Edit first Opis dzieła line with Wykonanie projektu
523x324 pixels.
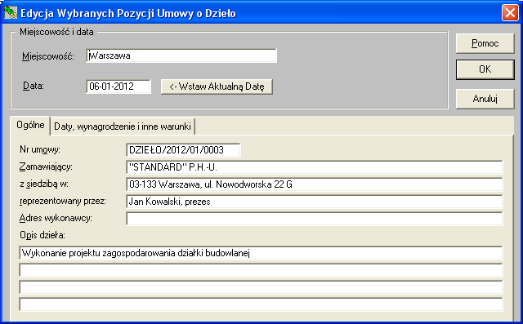(x=261, y=253)
